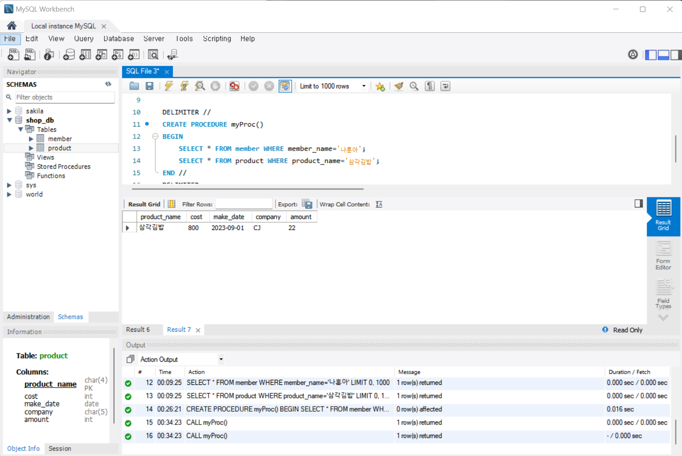Click the Filter Rows input field
The image size is (682, 456).
pyautogui.click(x=244, y=204)
